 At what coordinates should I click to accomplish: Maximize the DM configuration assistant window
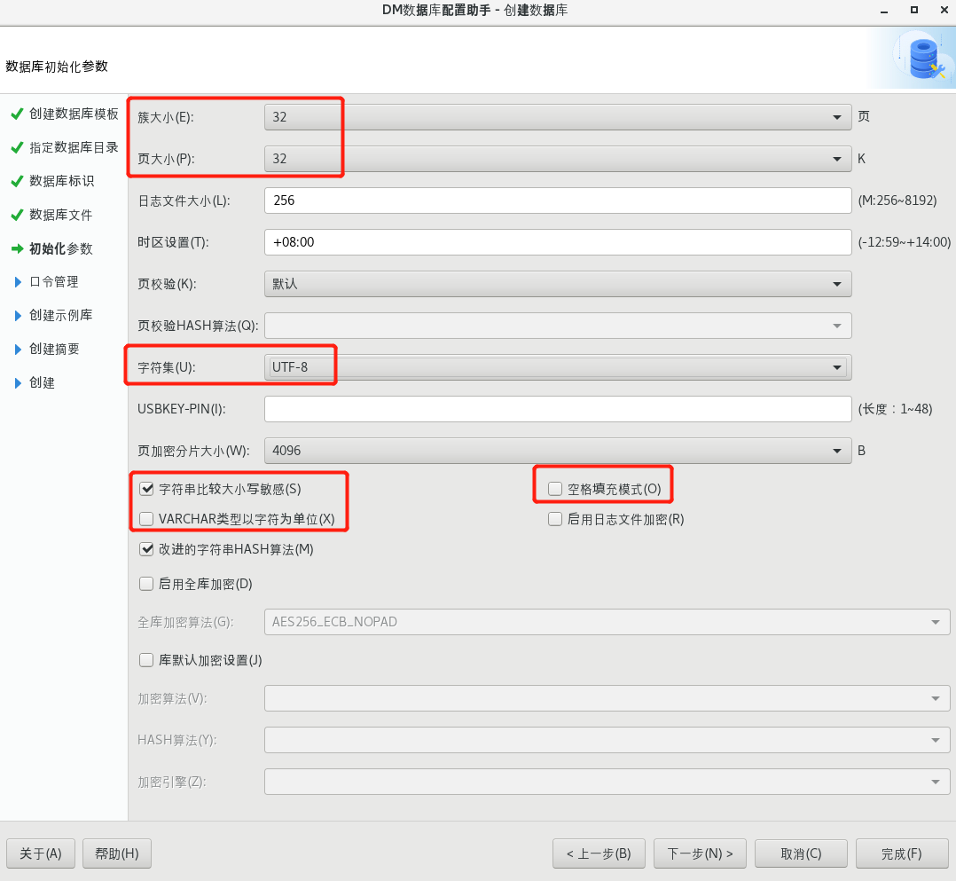(913, 10)
